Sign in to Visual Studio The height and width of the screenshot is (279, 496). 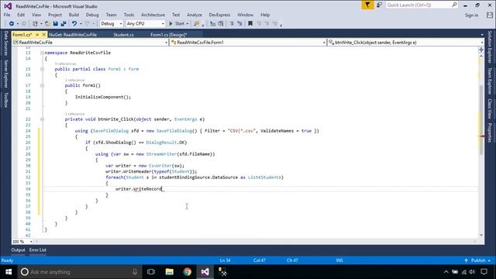[x=471, y=15]
